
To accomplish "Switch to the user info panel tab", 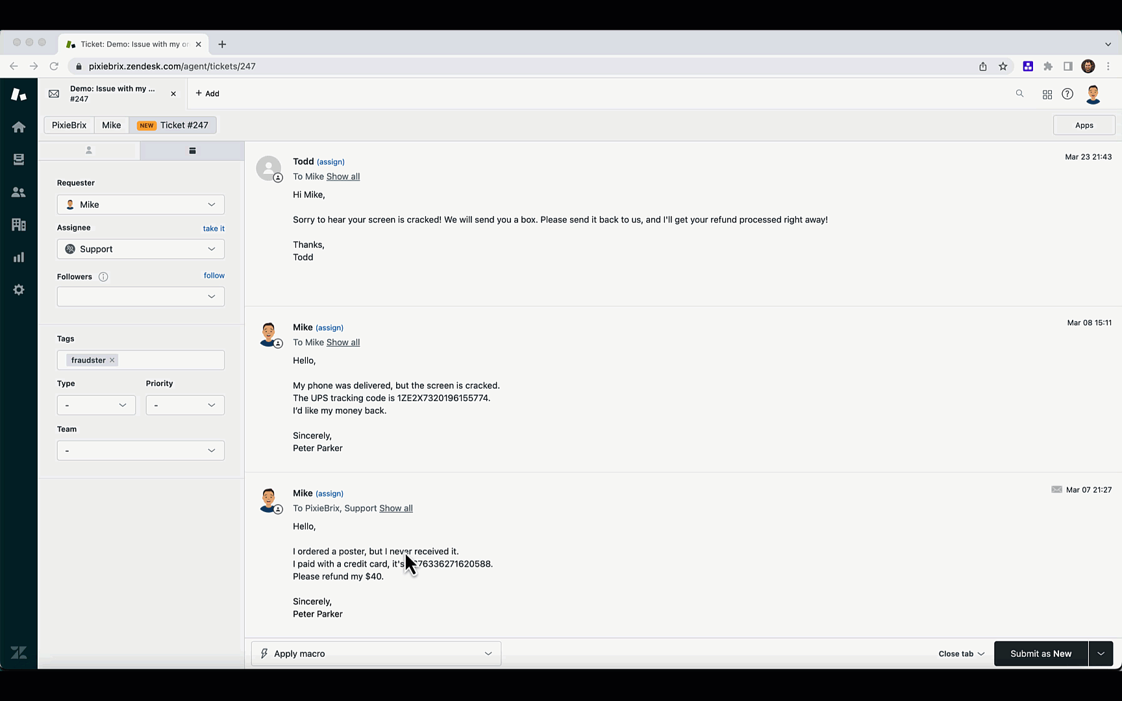I will pos(89,151).
